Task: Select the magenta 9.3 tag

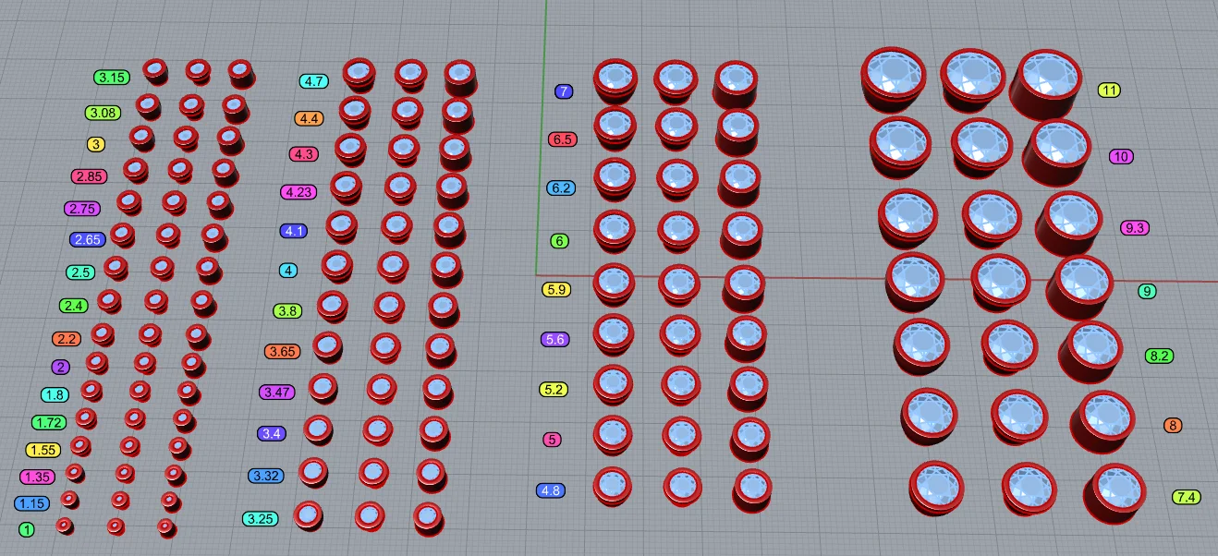Action: click(1134, 227)
